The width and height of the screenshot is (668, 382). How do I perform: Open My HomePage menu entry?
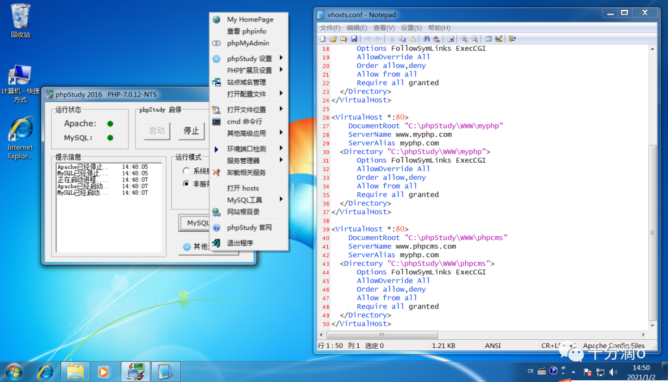[x=250, y=20]
